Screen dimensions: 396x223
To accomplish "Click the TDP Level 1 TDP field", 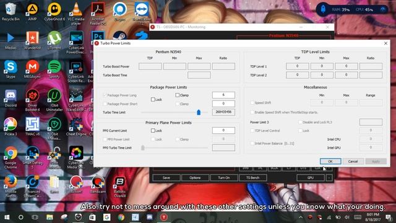I will coord(297,66).
